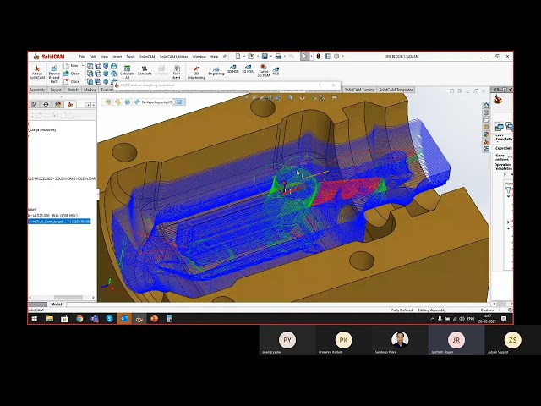Open the Tool Sheet

177,72
